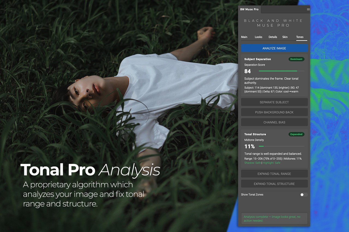Go to the Details tab
This screenshot has width=349, height=232.
[x=273, y=37]
